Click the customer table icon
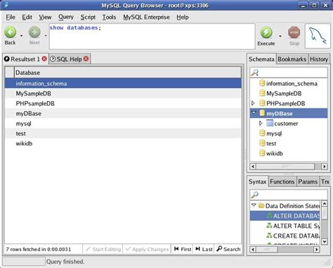 270,123
